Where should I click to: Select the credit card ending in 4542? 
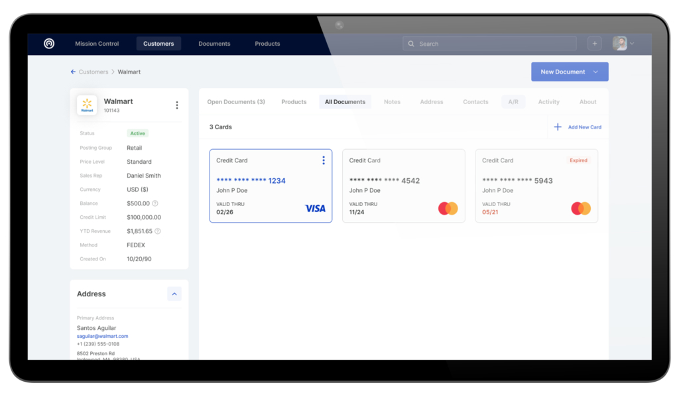coord(404,186)
